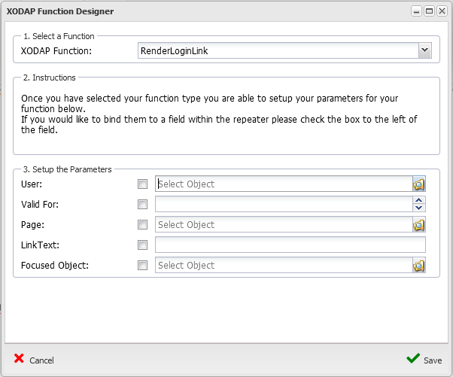The width and height of the screenshot is (453, 377).
Task: Focus the LinkText input field
Action: click(290, 245)
